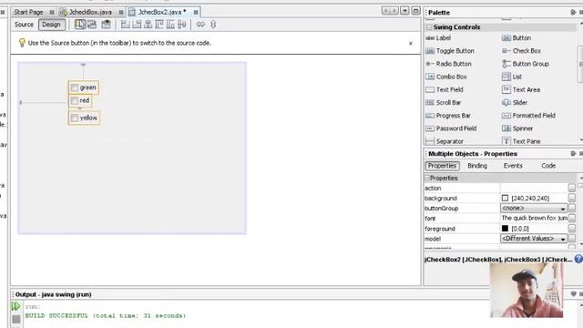
Task: Open the action property editor ellipsis
Action: [571, 189]
